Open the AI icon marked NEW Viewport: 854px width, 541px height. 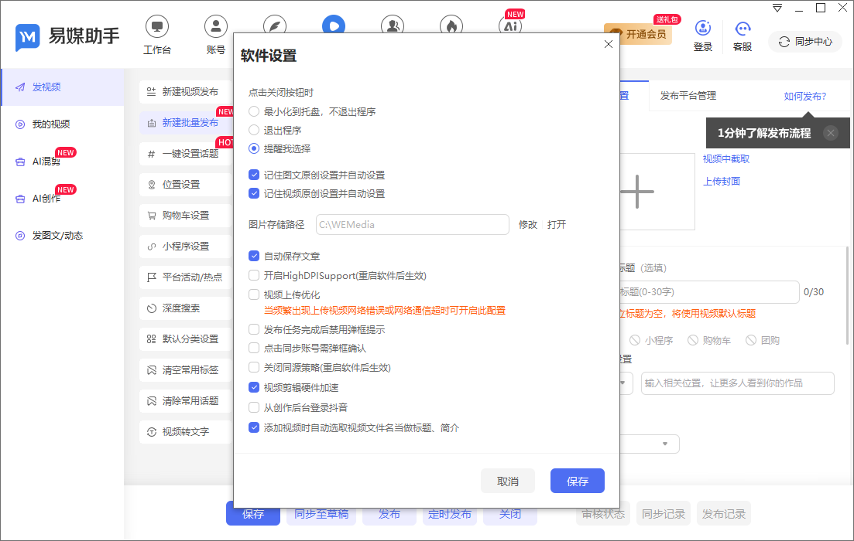pos(511,26)
